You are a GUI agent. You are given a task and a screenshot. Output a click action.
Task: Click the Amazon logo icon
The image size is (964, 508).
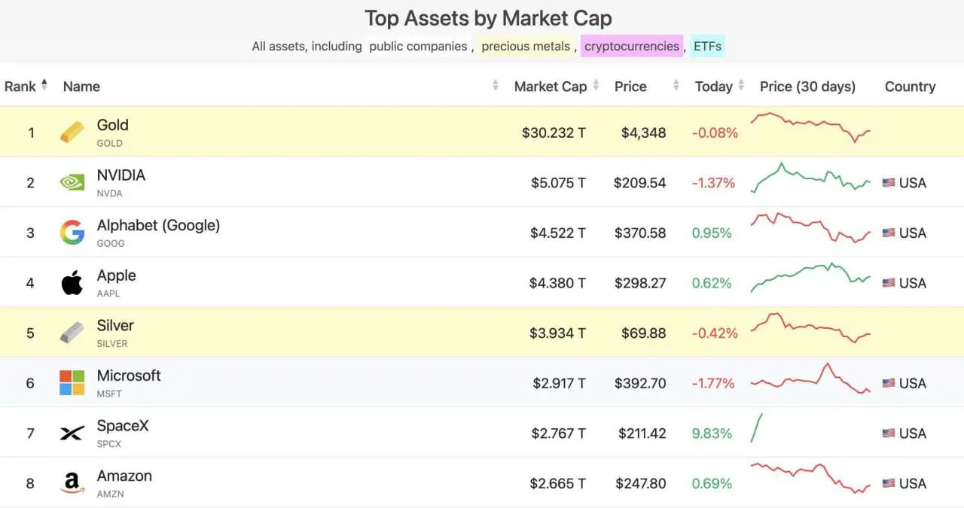tap(72, 483)
